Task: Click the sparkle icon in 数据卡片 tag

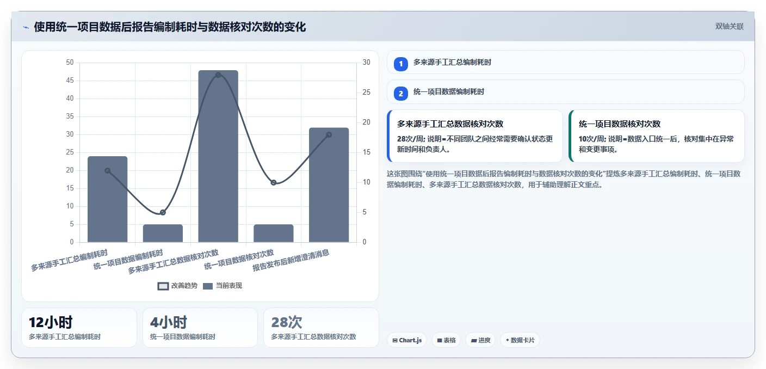Action: click(508, 340)
